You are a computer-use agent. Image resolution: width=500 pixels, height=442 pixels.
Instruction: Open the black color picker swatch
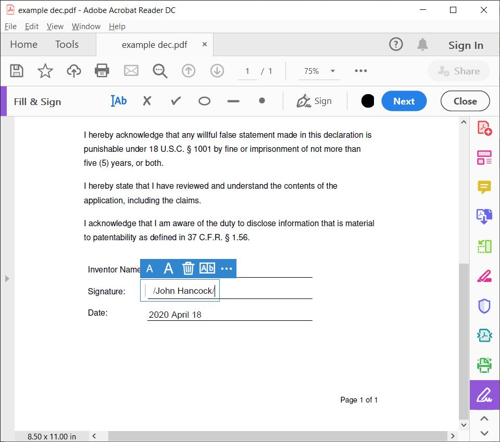click(x=368, y=101)
